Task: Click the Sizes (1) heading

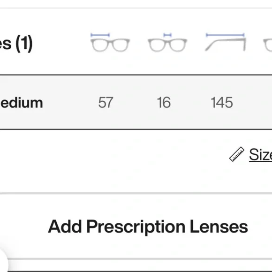Action: [16, 43]
